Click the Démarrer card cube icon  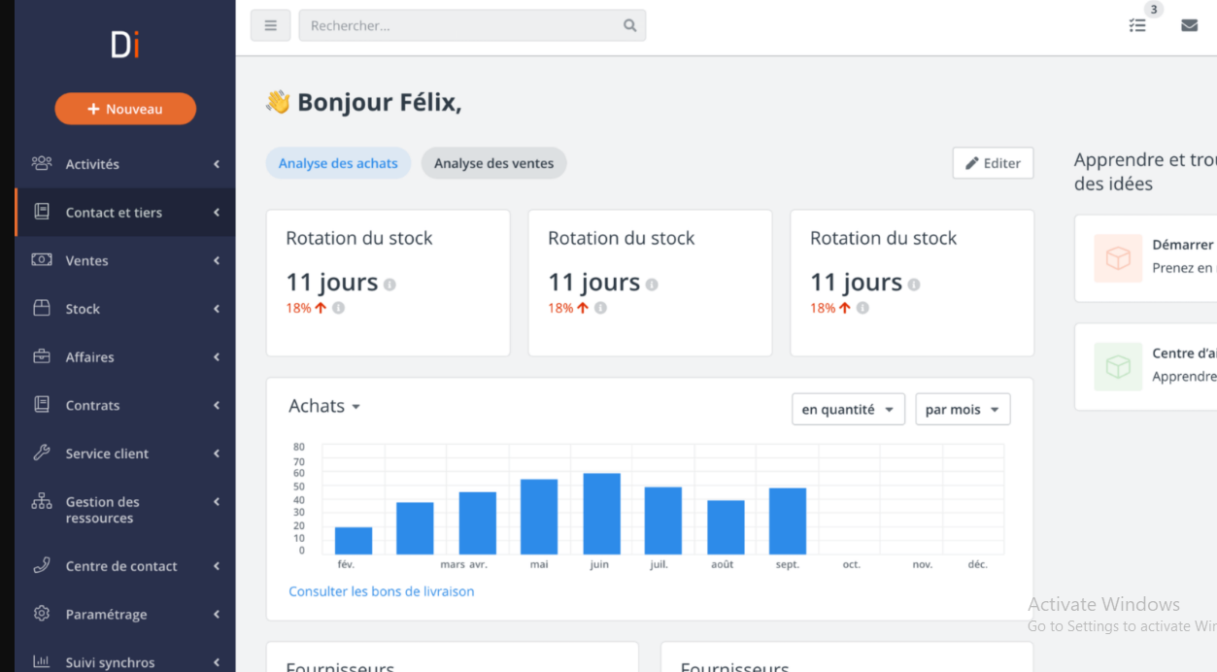click(1118, 258)
